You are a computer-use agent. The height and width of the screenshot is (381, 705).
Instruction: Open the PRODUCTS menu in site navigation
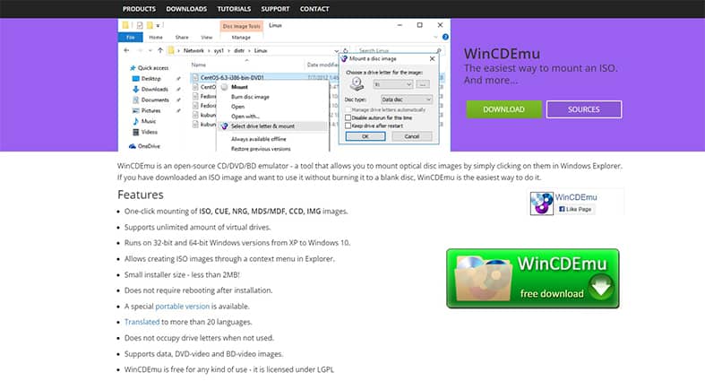pyautogui.click(x=139, y=9)
